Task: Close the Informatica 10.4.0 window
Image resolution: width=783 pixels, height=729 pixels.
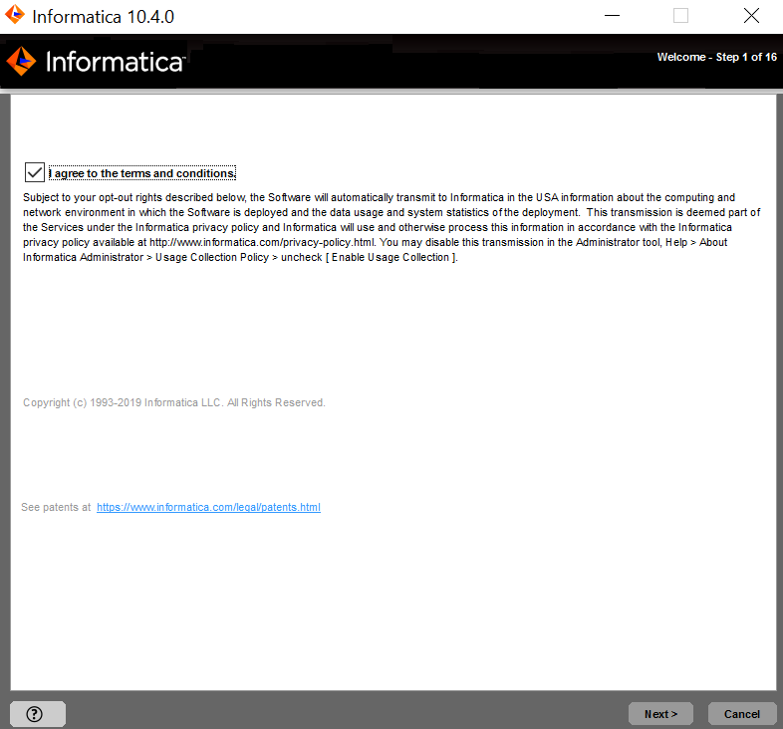Action: click(x=751, y=16)
